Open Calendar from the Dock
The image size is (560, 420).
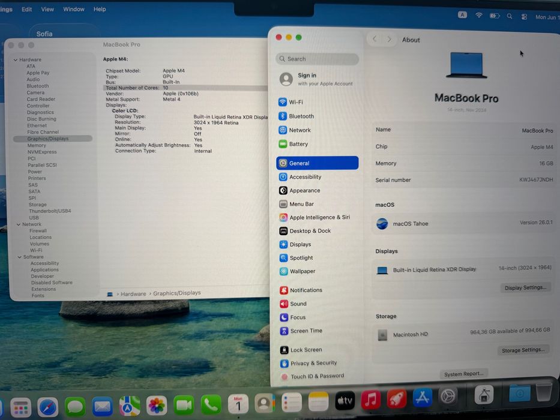click(238, 404)
